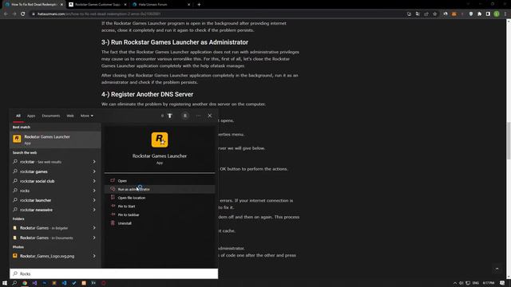Image resolution: width=511 pixels, height=287 pixels.
Task: Open Visual Studio Code from the taskbar
Action: tap(64, 283)
